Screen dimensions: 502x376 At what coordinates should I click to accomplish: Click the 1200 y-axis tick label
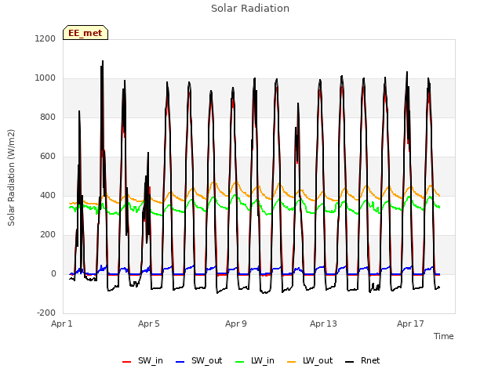(x=45, y=38)
